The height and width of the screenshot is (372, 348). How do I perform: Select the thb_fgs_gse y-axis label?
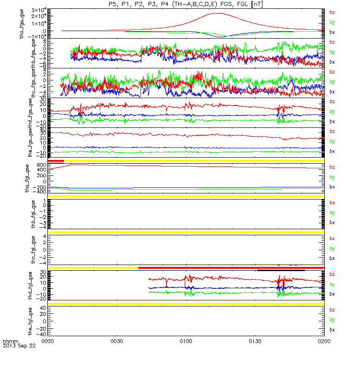(x=33, y=53)
